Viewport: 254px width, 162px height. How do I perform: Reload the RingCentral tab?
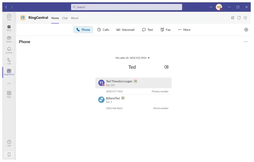tap(239, 18)
